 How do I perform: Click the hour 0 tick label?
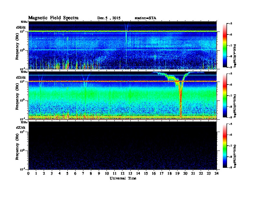(28, 174)
